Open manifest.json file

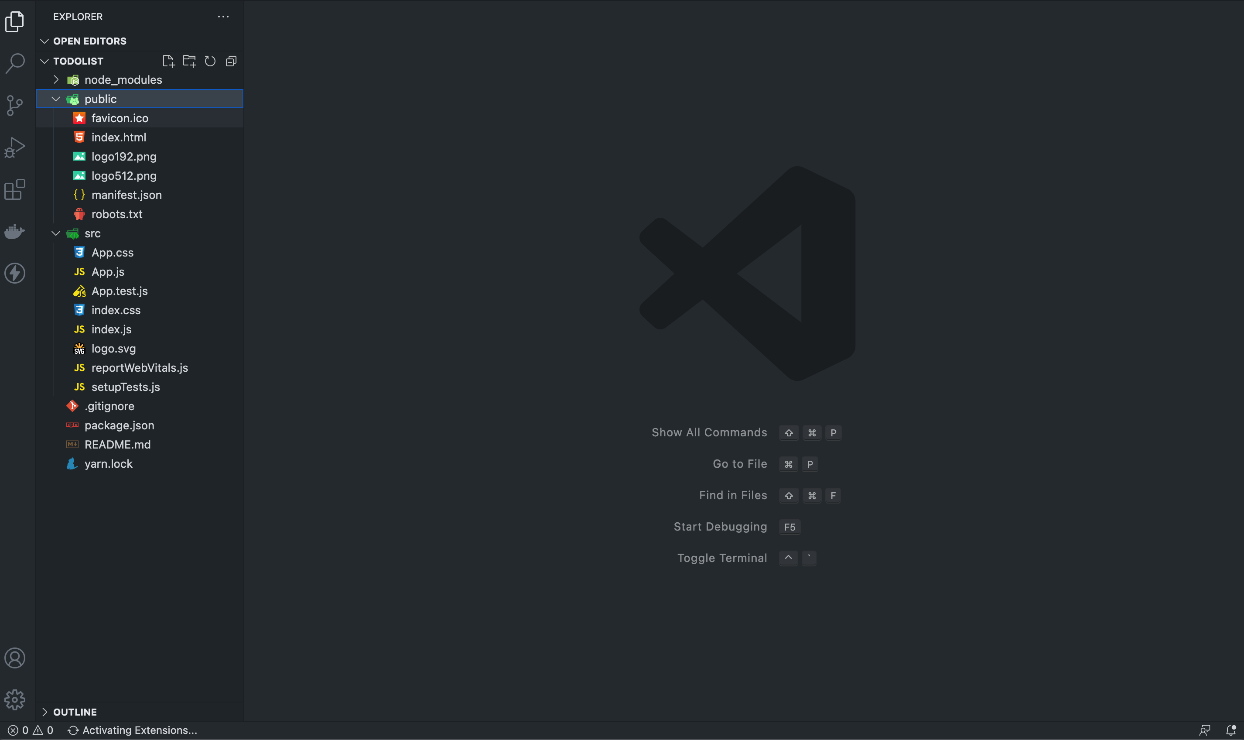coord(140,195)
